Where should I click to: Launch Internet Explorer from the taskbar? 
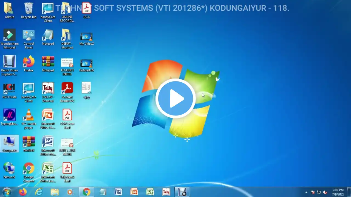(39, 192)
